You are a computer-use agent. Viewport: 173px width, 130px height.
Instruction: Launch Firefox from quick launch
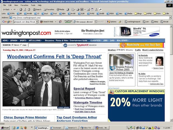(25, 128)
